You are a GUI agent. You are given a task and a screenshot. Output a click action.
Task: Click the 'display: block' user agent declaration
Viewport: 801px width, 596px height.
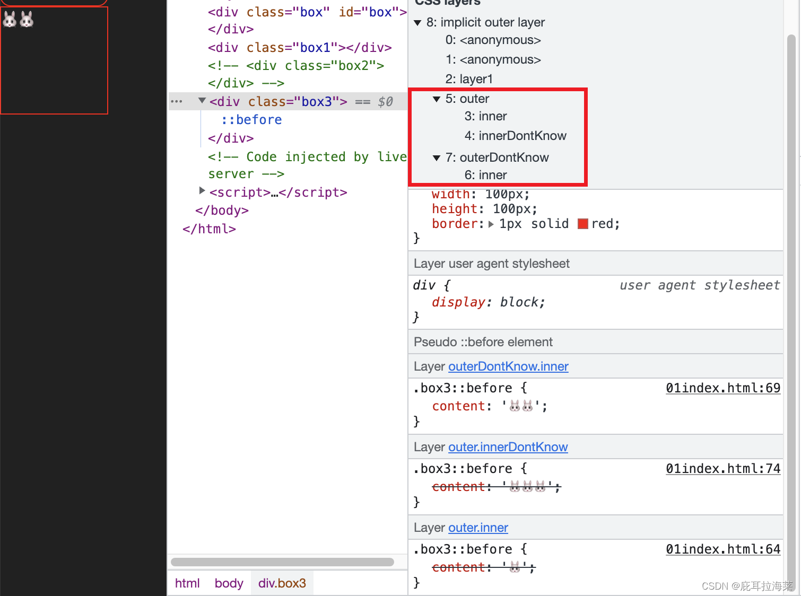click(489, 302)
